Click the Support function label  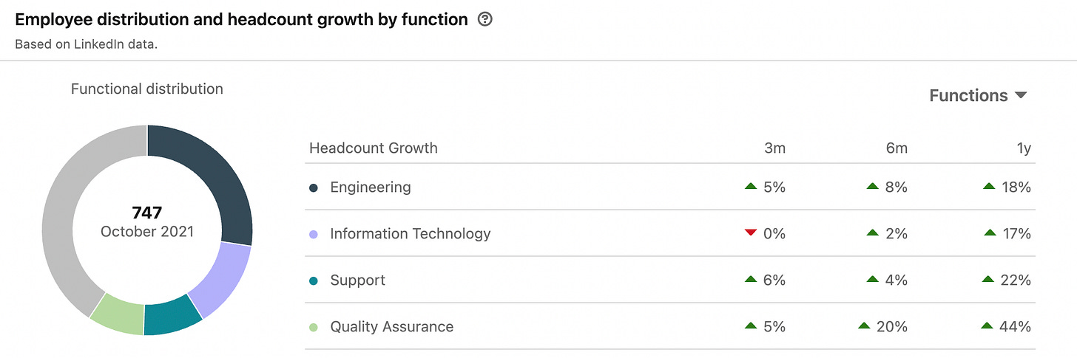click(358, 280)
